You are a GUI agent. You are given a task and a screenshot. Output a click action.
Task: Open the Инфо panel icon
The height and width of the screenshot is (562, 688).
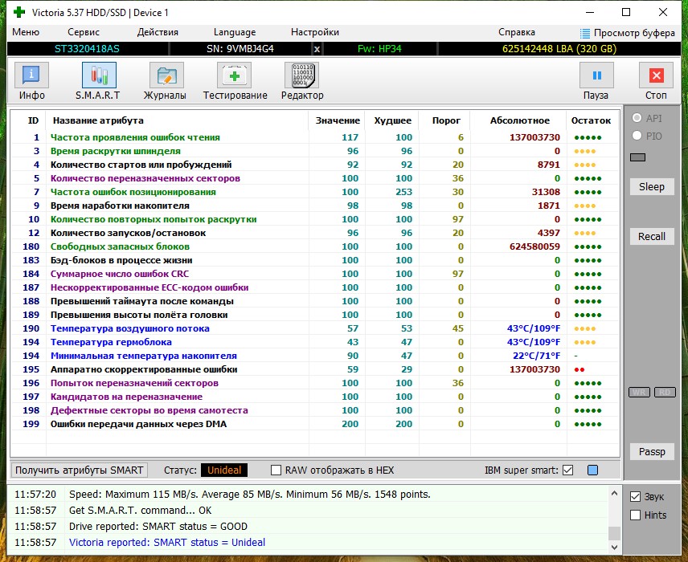click(x=31, y=75)
